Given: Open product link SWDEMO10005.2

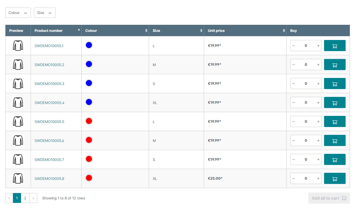Looking at the screenshot, I should (49, 65).
